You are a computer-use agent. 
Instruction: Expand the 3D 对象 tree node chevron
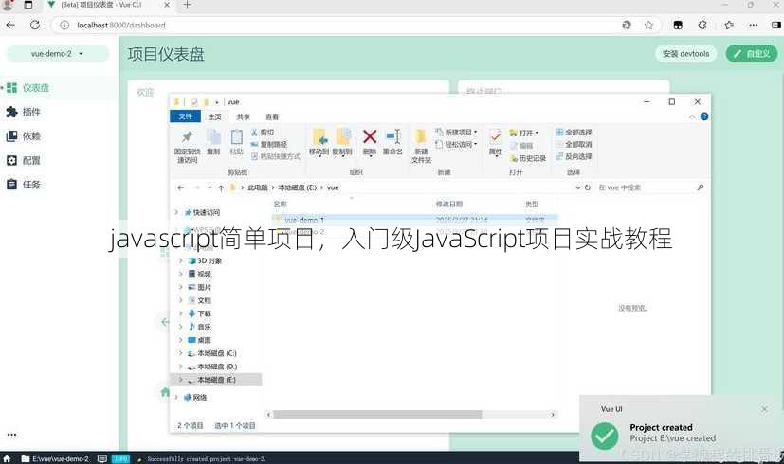point(181,260)
